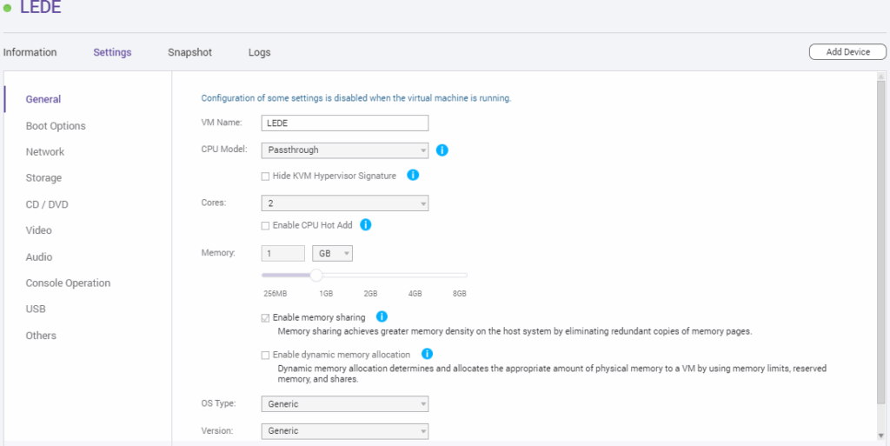Open info icon beside Enable CPU Hot Add

click(366, 224)
